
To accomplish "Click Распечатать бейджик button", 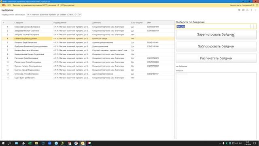I will (216, 58).
